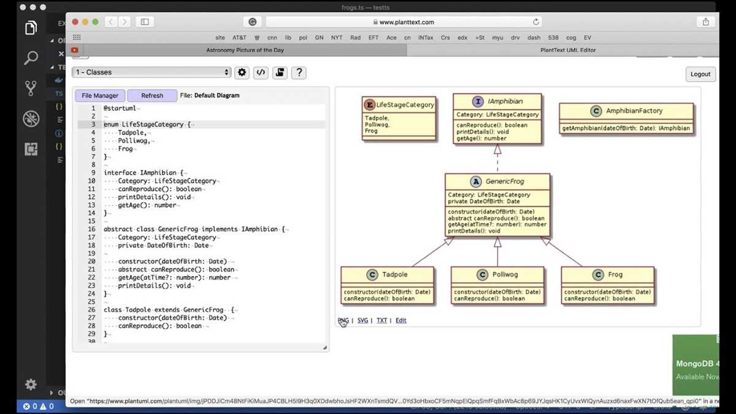Open the Explorer icon in the activity bar
The width and height of the screenshot is (736, 414).
pyautogui.click(x=31, y=28)
